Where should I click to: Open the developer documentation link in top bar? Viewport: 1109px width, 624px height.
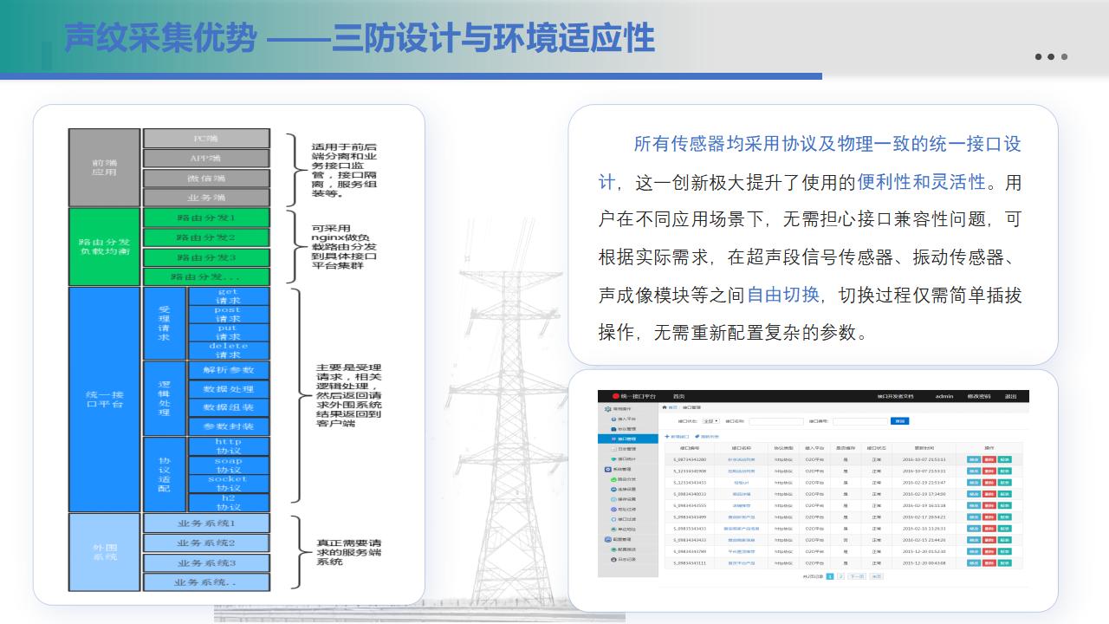[895, 396]
